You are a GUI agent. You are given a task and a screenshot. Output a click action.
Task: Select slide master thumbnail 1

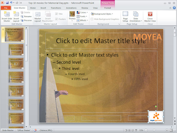[x=14, y=35]
